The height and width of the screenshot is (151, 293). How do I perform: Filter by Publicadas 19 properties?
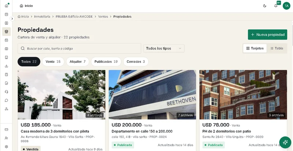coord(106,62)
